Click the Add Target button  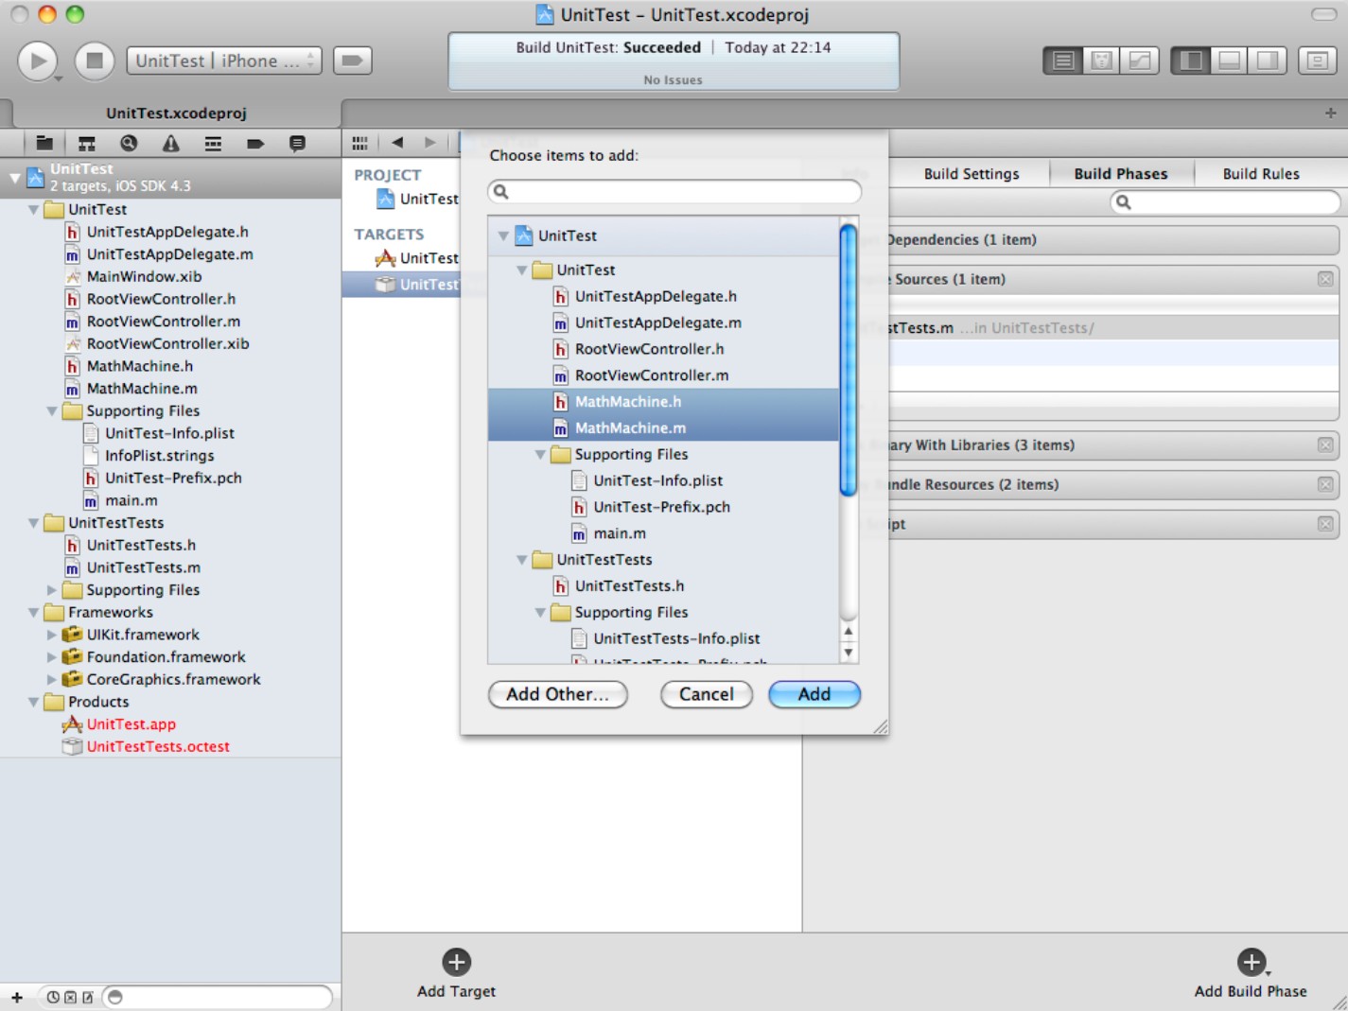click(456, 974)
